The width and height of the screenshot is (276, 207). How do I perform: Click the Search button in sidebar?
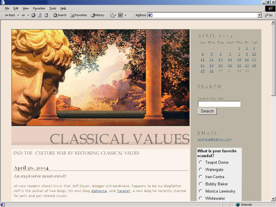coord(207,111)
